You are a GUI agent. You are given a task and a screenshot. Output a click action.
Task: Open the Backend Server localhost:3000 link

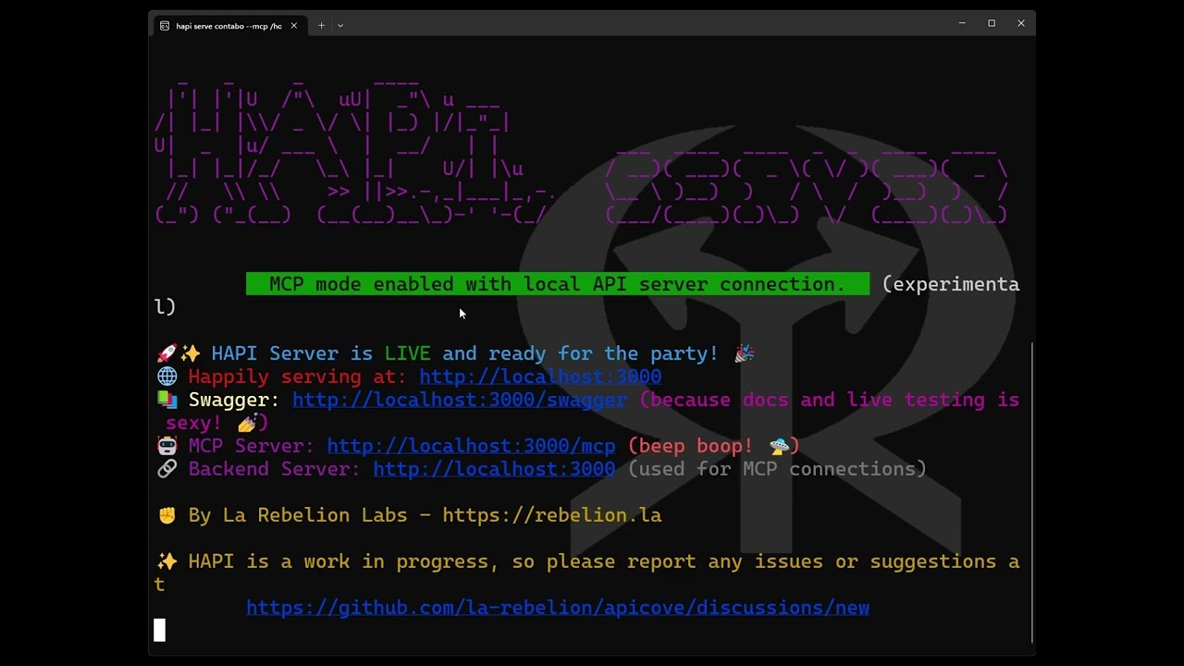pos(494,469)
